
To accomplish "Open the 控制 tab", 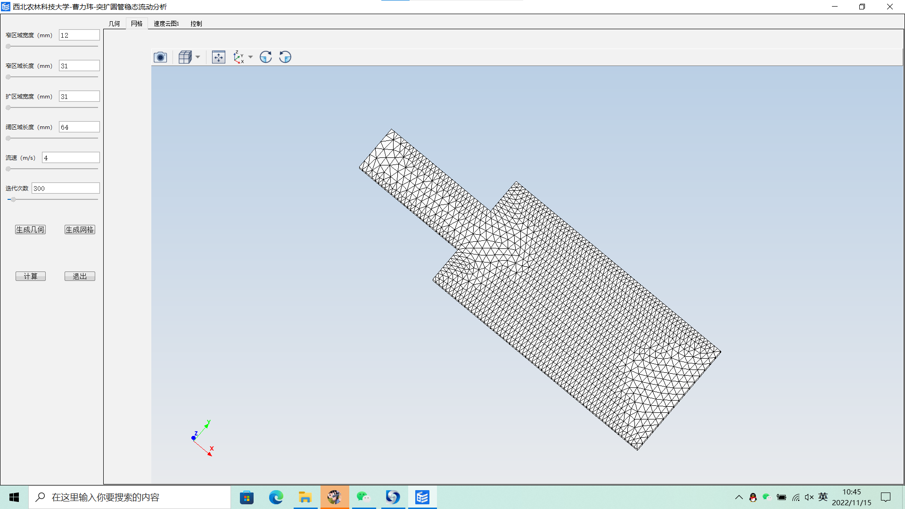I will click(196, 24).
